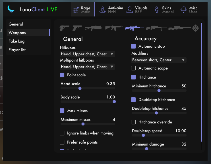Select the long sniper rifle icon

click(x=180, y=28)
